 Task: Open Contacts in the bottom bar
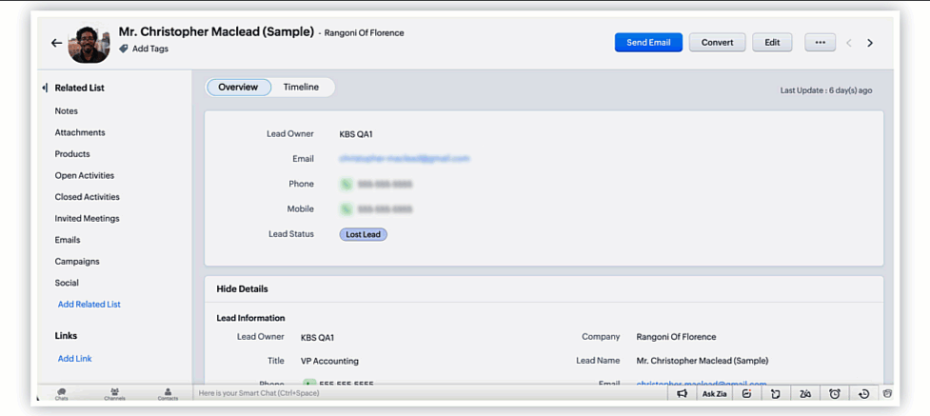(x=168, y=393)
